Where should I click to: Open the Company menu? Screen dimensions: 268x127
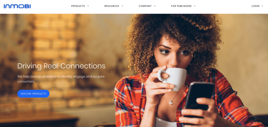(145, 6)
